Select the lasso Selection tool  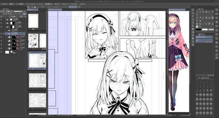click(x=209, y=12)
